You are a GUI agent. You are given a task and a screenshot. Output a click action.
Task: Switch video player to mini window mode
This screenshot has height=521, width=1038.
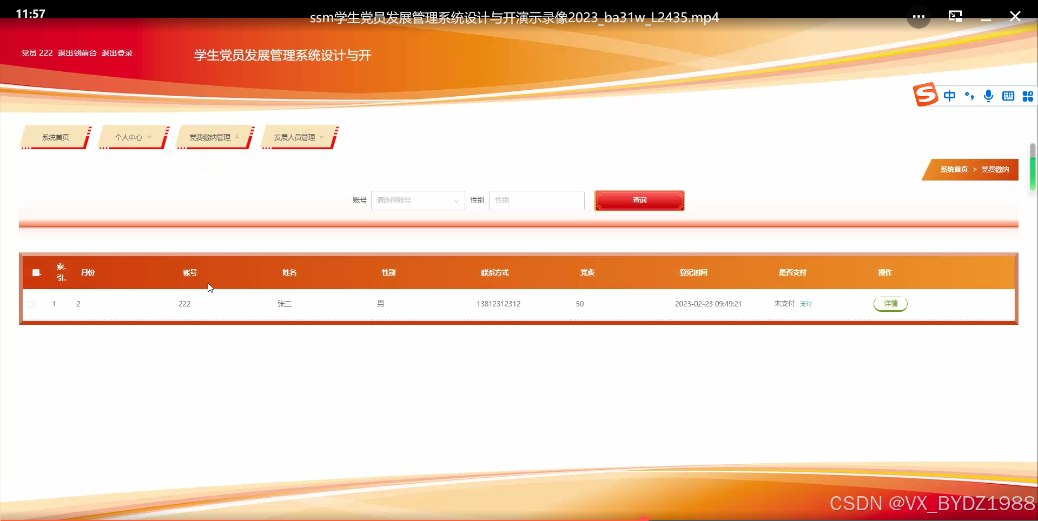click(x=955, y=16)
